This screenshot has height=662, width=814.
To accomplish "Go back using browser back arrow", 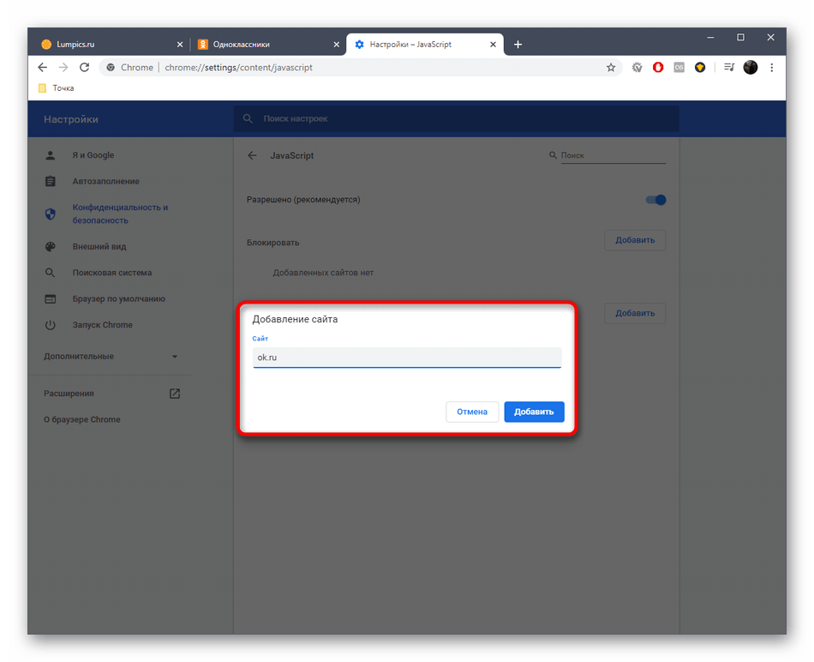I will 43,68.
